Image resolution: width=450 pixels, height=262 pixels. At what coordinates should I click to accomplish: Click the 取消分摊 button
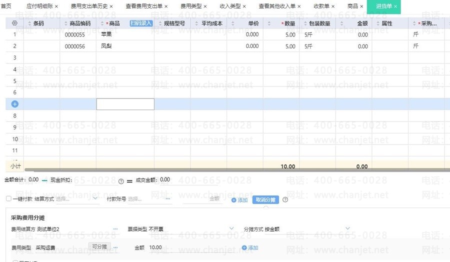tap(265, 199)
